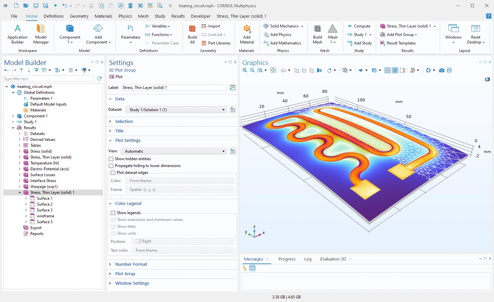Enable the Show legends checkbox

point(113,213)
